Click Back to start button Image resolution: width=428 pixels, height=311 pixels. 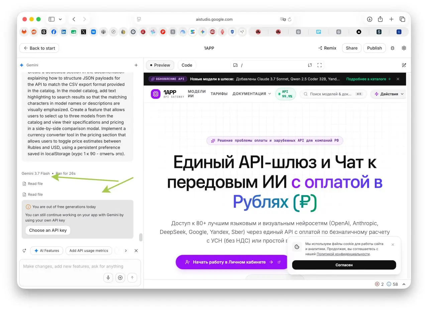click(39, 48)
